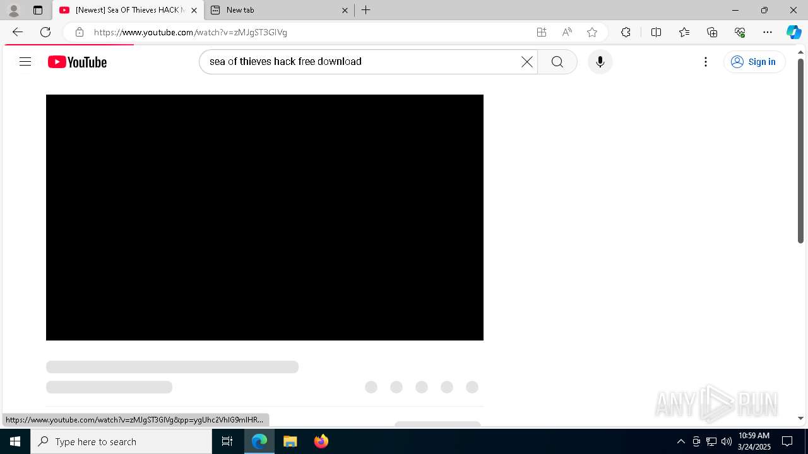Launch Copilot sidebar

[x=794, y=32]
